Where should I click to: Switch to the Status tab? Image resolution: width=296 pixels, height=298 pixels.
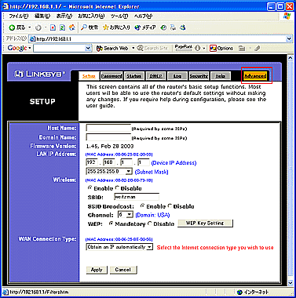pos(134,76)
